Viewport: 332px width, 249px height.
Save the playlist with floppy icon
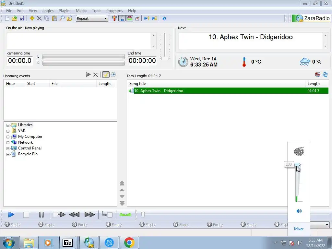[22, 18]
